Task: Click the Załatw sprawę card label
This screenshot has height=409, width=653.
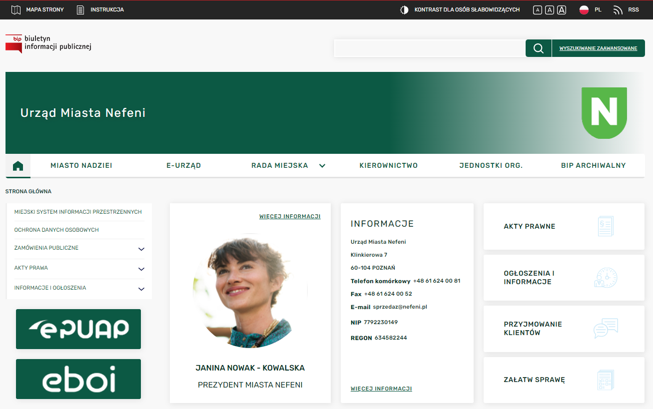Action: coord(534,380)
